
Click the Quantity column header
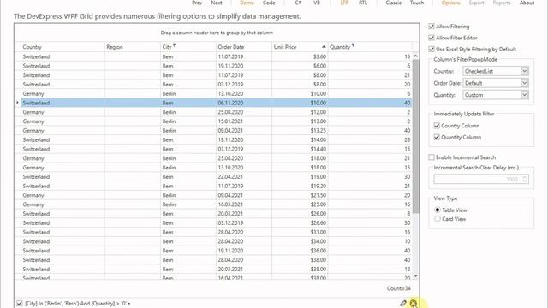point(370,47)
